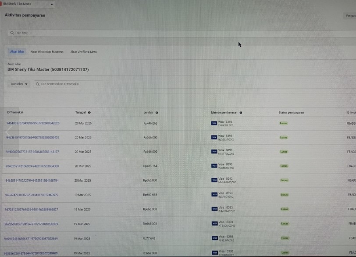The width and height of the screenshot is (356, 257).
Task: Expand the Transaksi dropdown filter
Action: (19, 84)
